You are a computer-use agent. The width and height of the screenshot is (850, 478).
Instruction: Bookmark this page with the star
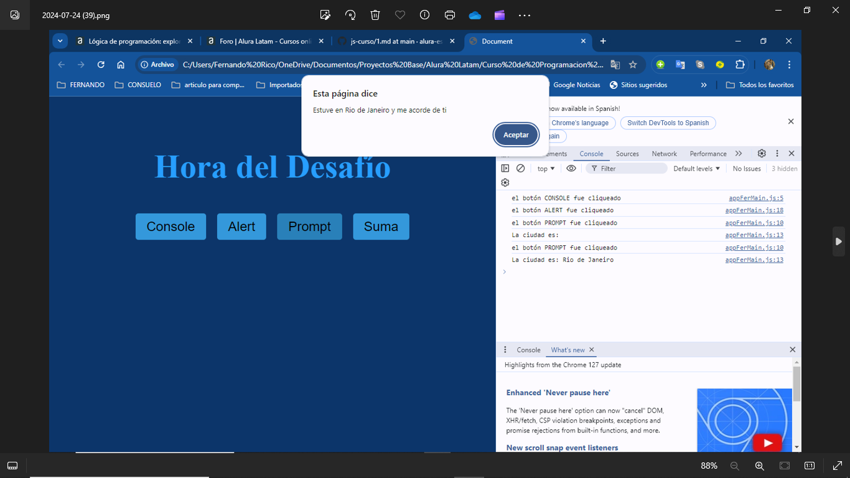pyautogui.click(x=633, y=65)
